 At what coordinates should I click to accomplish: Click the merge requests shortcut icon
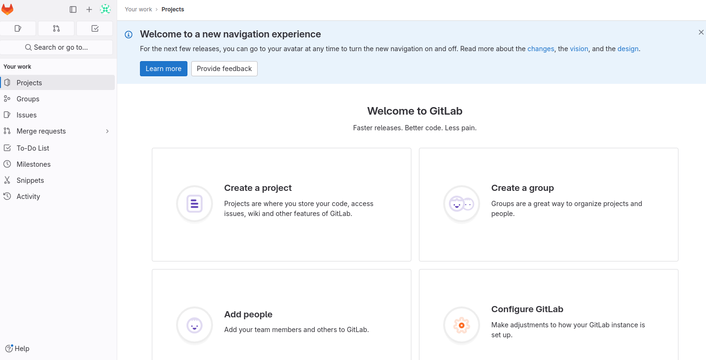(x=56, y=28)
